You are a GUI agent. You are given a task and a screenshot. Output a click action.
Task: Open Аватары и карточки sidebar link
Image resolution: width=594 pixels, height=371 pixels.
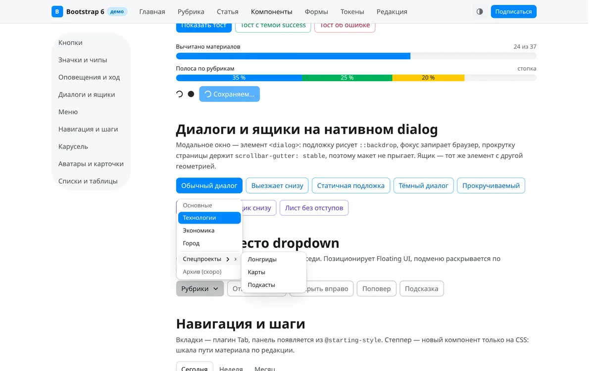pyautogui.click(x=91, y=164)
